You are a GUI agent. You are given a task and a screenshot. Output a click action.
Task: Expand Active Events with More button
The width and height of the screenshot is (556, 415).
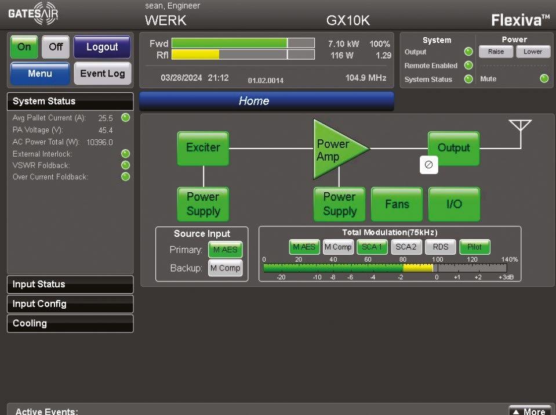click(x=530, y=411)
